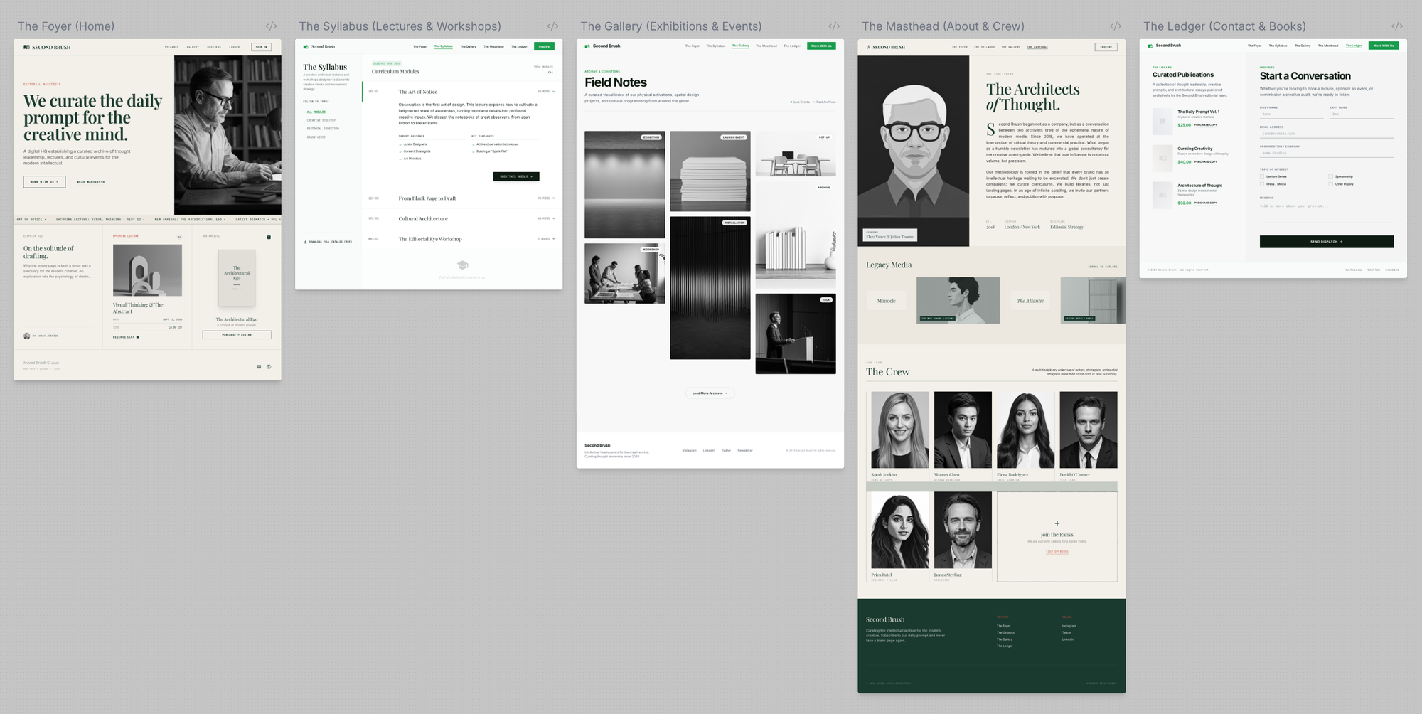Check the Lecture Series checkbox

click(x=1262, y=176)
